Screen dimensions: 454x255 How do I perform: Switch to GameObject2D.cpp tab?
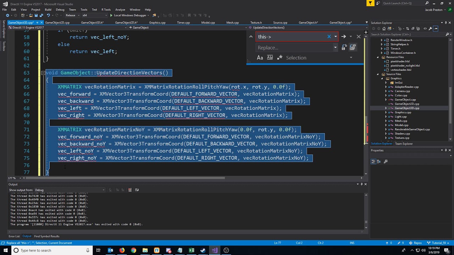tap(57, 23)
